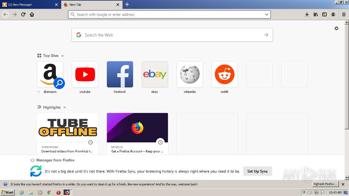This screenshot has height=196, width=349.
Task: Open the hamburger application menu
Action: click(344, 14)
